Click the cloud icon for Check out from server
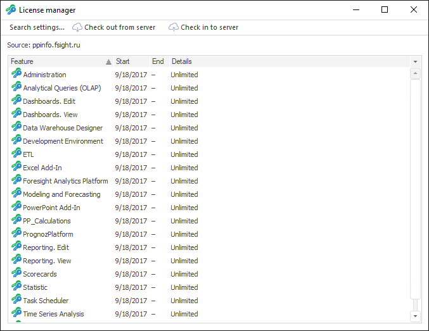 point(77,27)
